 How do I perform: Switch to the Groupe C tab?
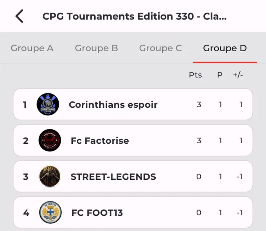pyautogui.click(x=160, y=48)
